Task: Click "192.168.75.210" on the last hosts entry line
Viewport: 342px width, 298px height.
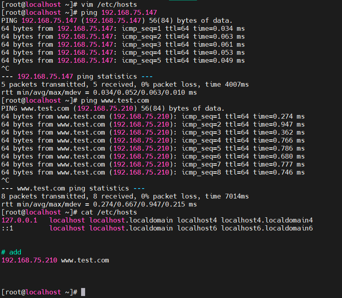Action: pyautogui.click(x=29, y=260)
